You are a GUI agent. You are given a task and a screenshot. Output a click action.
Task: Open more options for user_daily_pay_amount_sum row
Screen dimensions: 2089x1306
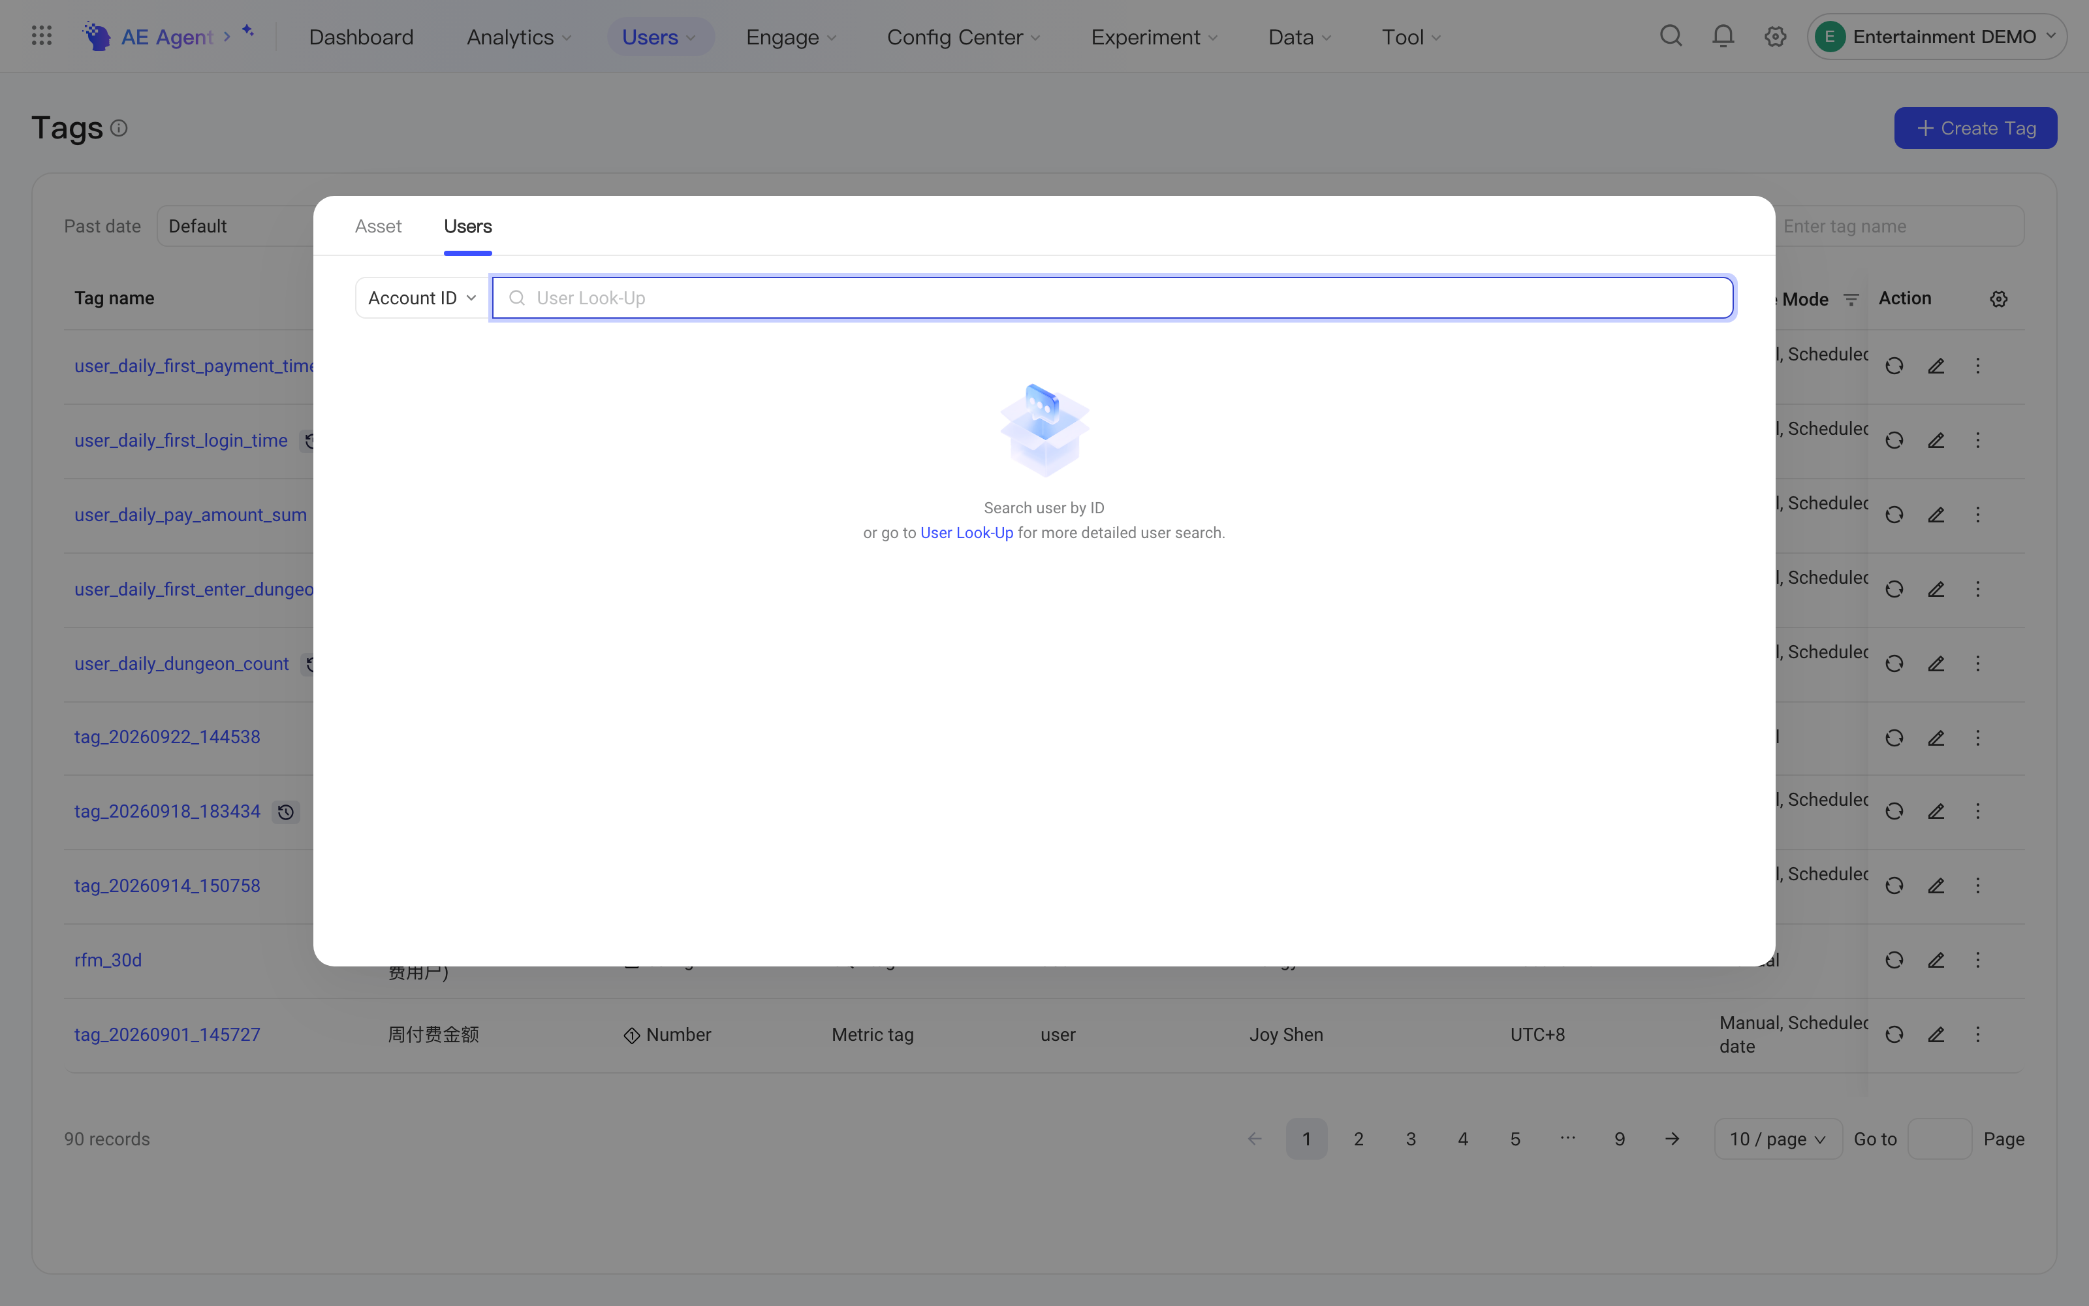[1977, 515]
